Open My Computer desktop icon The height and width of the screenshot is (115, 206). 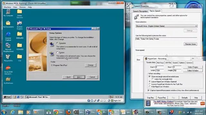pos(8,13)
